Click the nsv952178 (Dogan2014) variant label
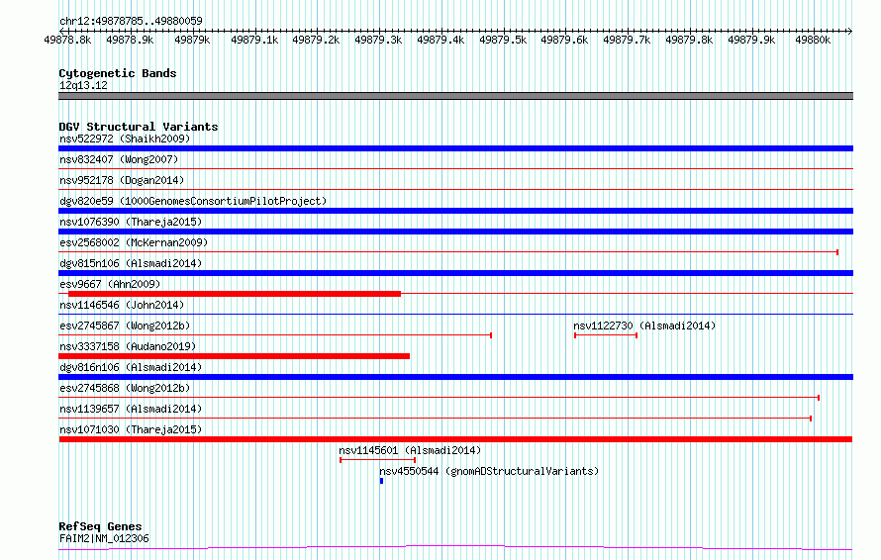This screenshot has height=560, width=881. [122, 180]
